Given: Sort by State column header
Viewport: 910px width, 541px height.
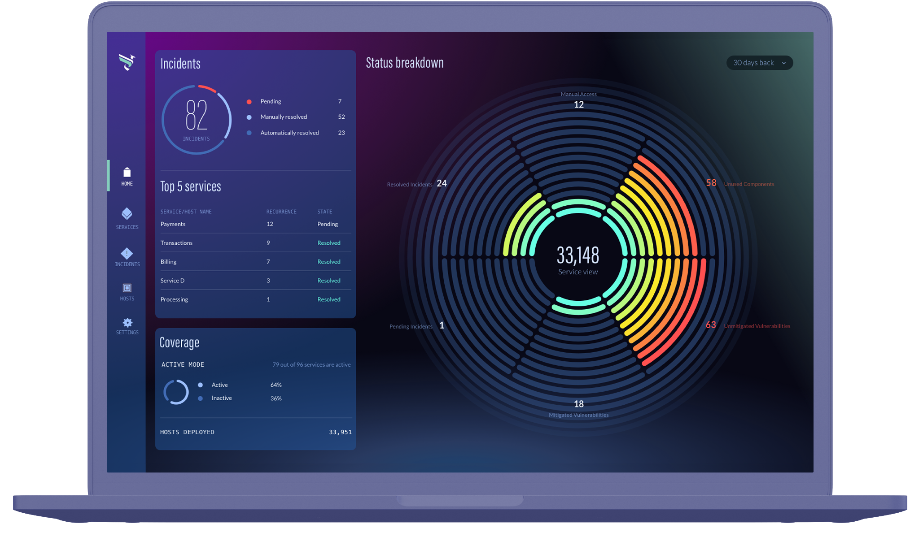Looking at the screenshot, I should (x=325, y=212).
